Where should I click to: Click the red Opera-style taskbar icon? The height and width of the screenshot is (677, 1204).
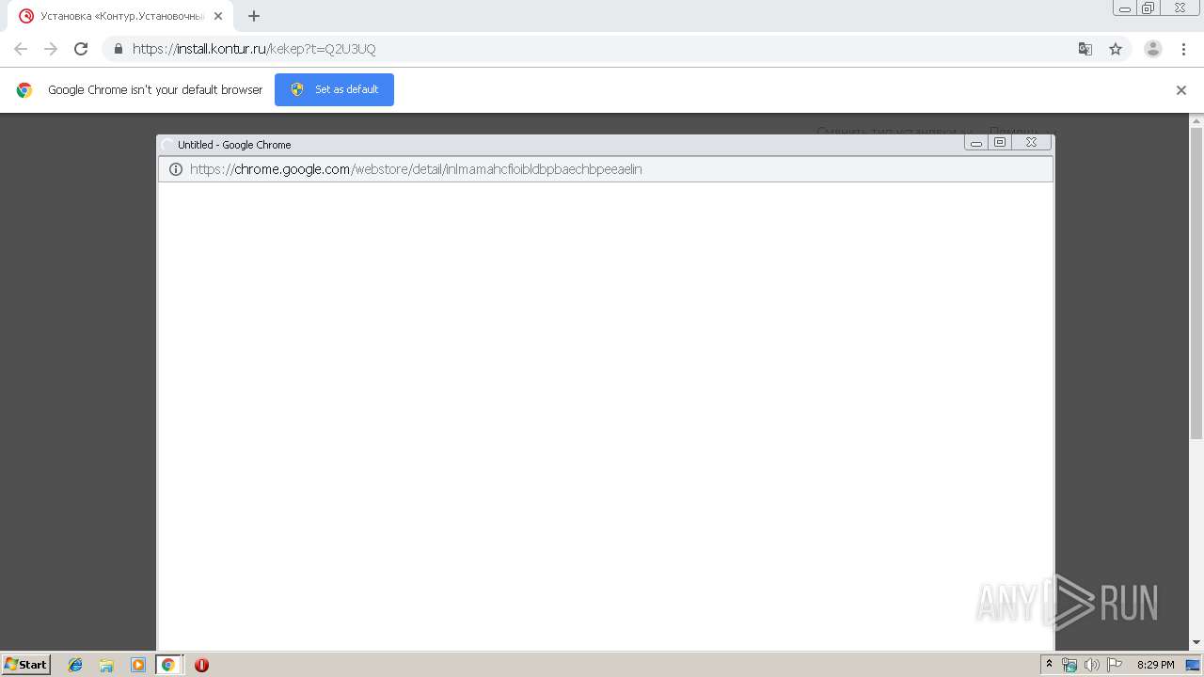[x=201, y=665]
